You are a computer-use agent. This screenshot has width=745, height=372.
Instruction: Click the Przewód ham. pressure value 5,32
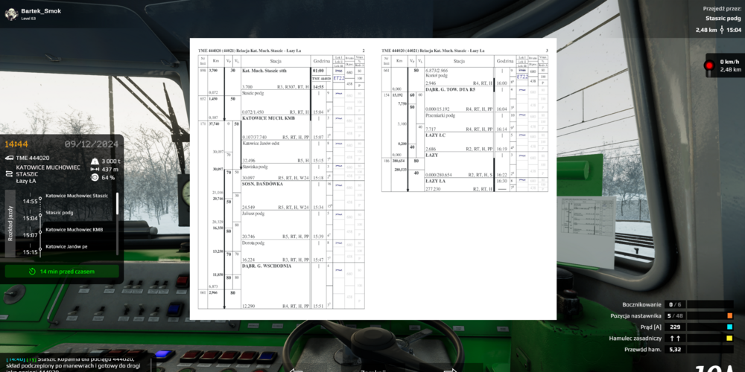pyautogui.click(x=675, y=349)
